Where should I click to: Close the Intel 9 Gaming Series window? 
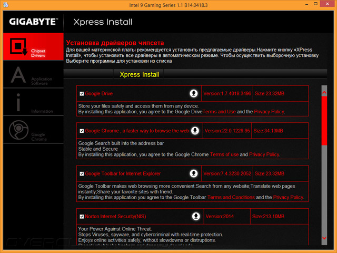pyautogui.click(x=328, y=4)
